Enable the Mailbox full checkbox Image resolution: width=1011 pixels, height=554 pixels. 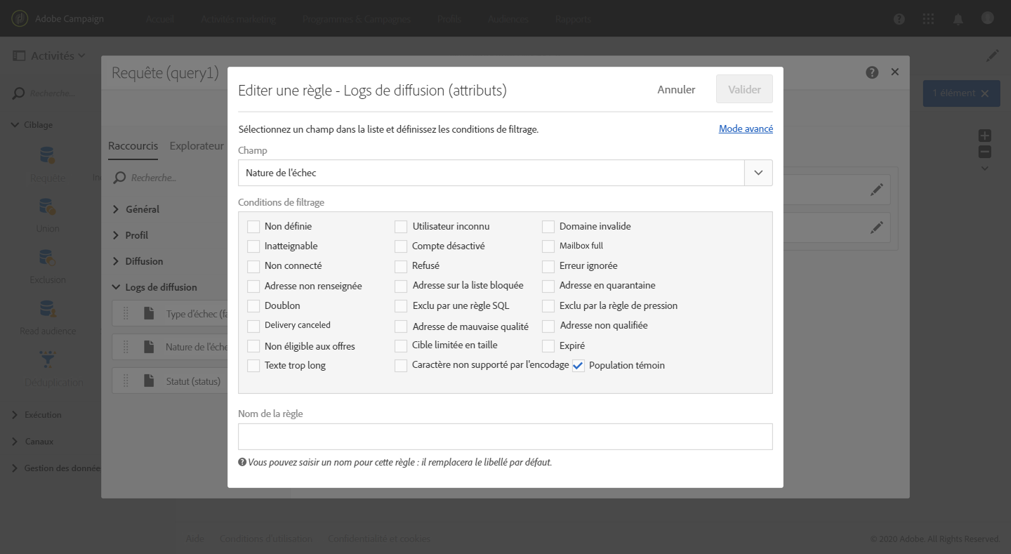click(x=548, y=246)
